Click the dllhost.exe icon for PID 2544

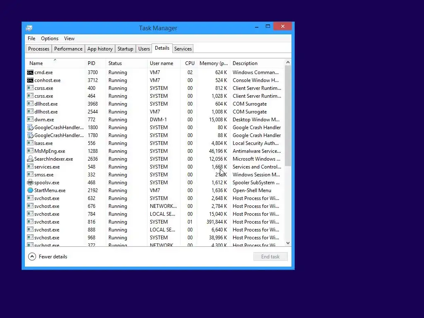click(x=30, y=112)
